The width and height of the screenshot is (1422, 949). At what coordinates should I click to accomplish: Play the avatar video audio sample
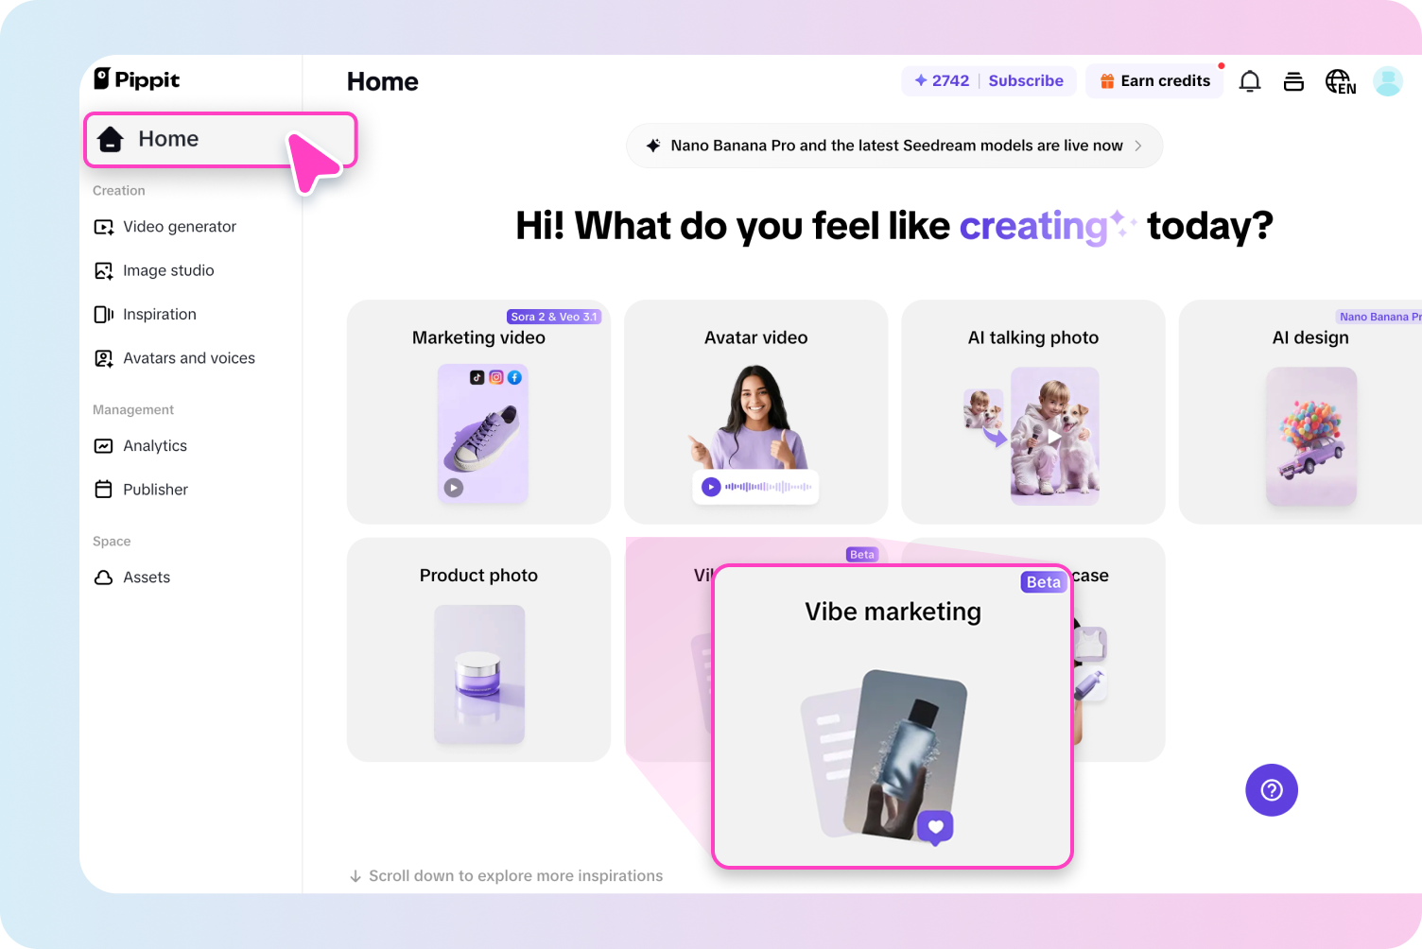[x=711, y=487]
